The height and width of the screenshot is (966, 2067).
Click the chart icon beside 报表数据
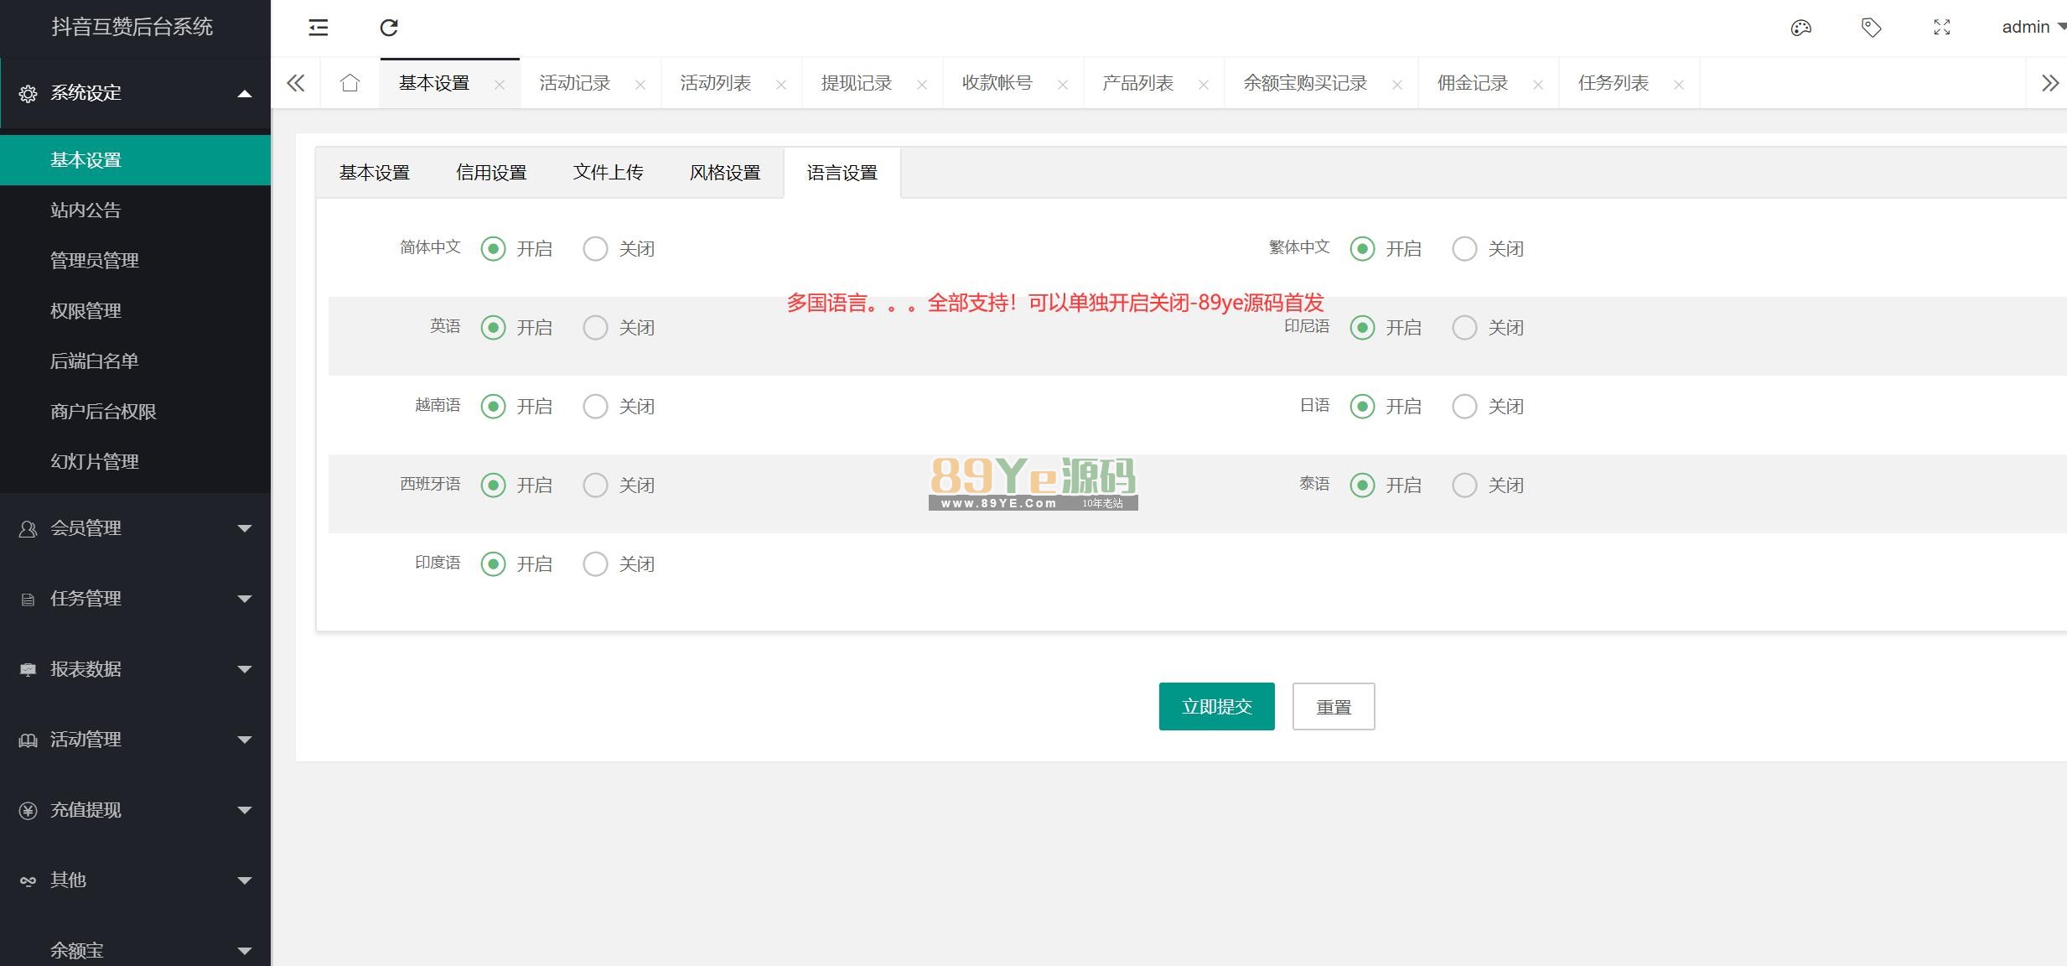point(28,670)
